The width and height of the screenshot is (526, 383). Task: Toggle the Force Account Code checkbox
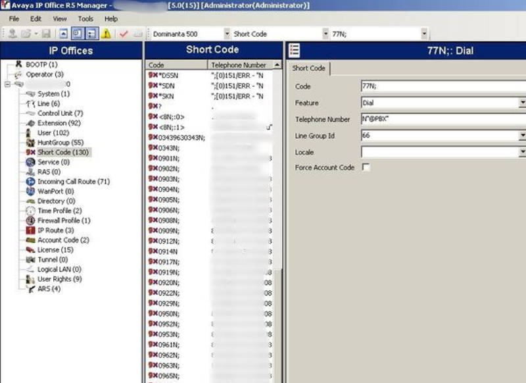(x=366, y=167)
